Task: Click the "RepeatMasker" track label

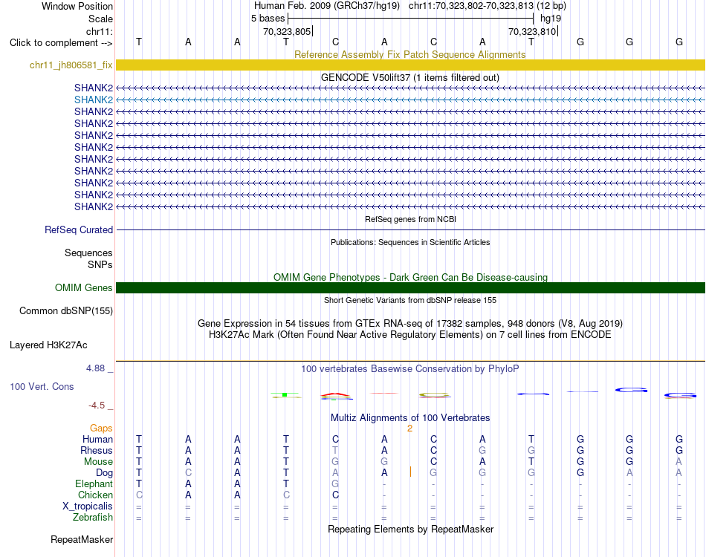Action: pyautogui.click(x=82, y=539)
